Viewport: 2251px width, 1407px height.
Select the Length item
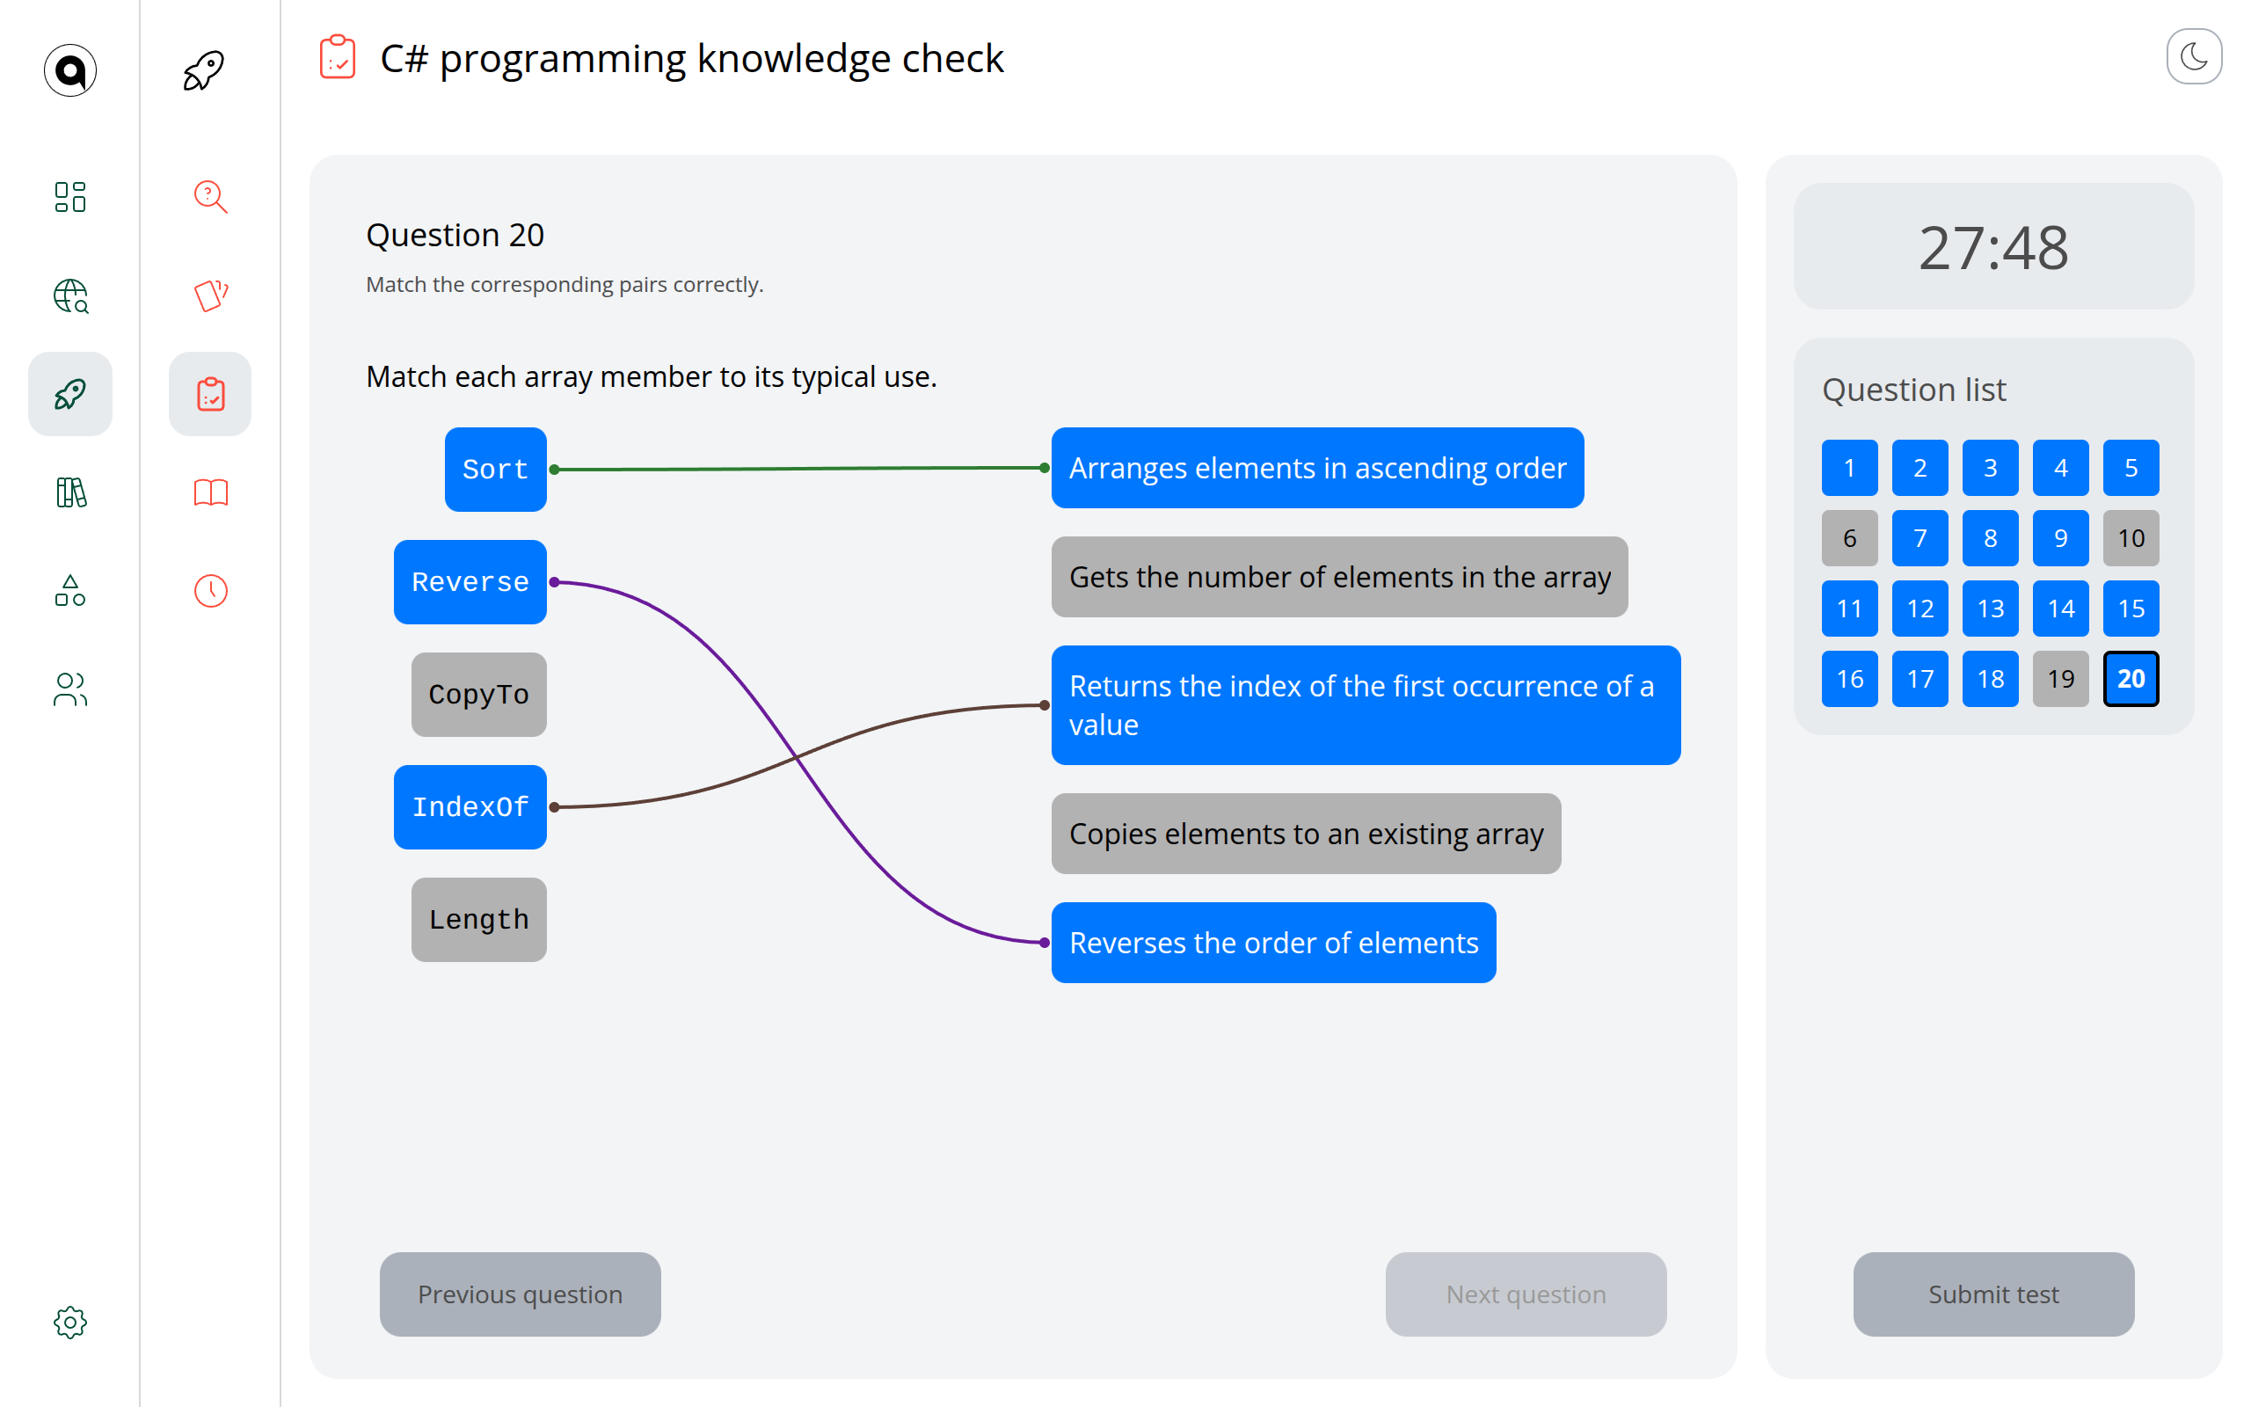479,920
